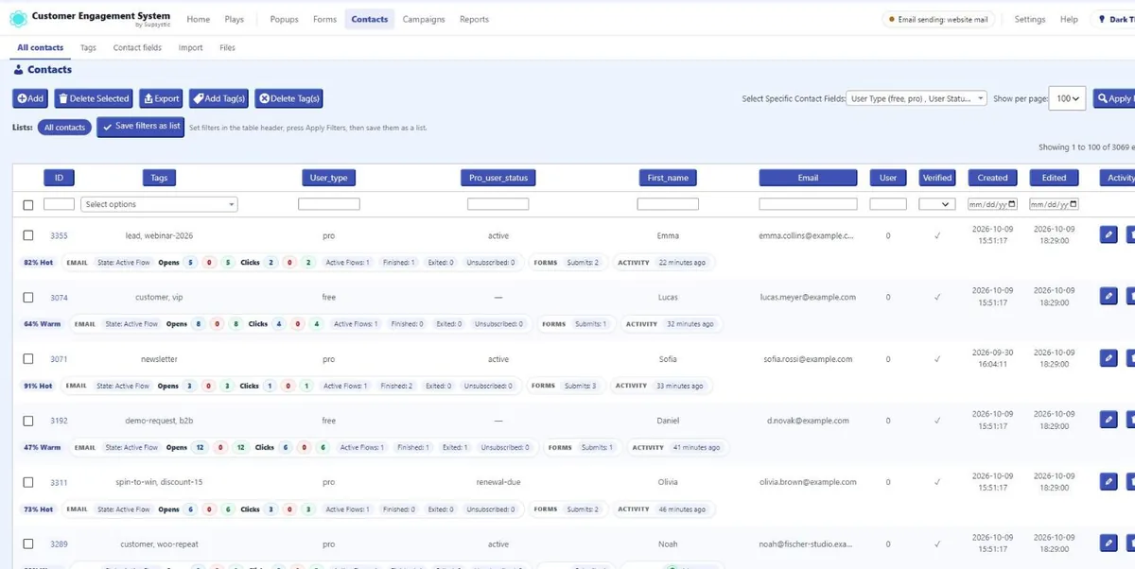Click the email lucas.meyer@example.com

(808, 297)
